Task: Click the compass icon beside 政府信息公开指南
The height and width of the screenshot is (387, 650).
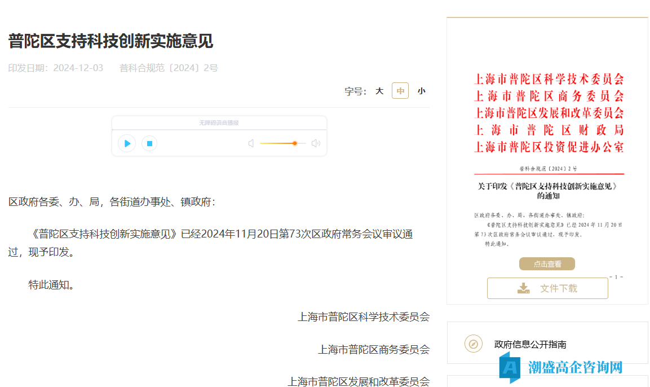Action: [x=474, y=344]
